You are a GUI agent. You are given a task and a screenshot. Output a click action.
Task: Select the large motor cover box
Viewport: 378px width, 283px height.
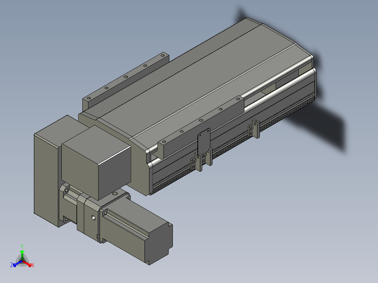(96, 162)
